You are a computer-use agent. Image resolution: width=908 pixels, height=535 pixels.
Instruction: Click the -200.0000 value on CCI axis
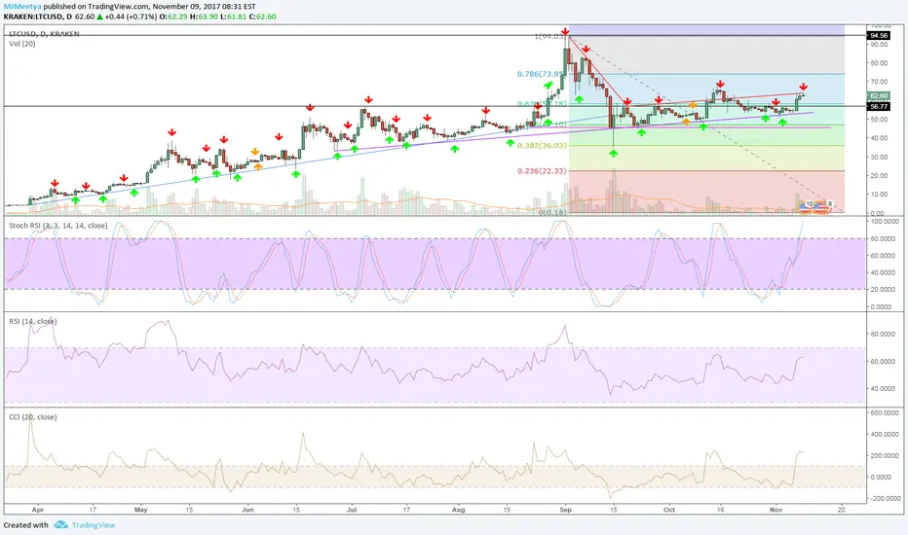pyautogui.click(x=883, y=499)
